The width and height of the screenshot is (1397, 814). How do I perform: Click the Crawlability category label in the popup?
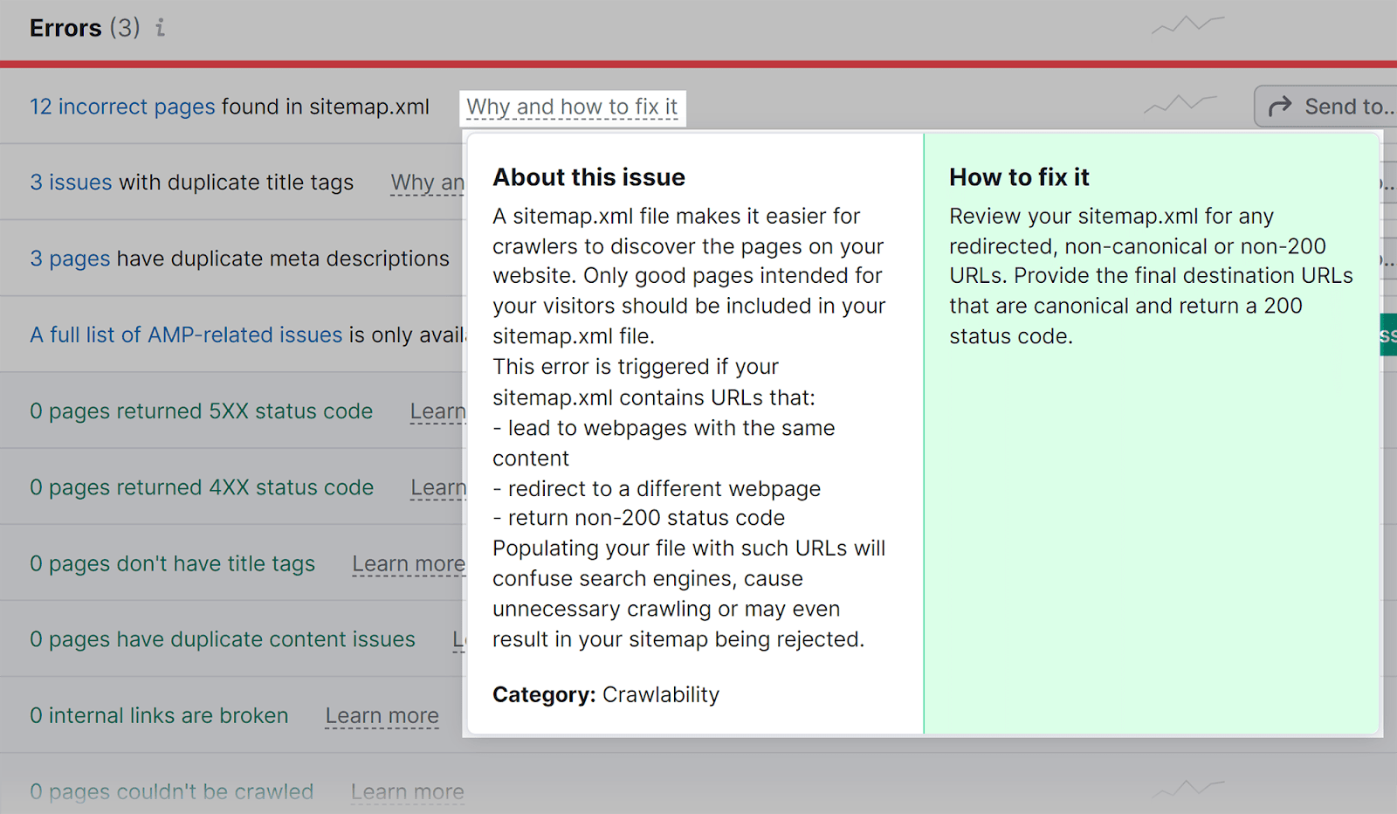pyautogui.click(x=660, y=694)
